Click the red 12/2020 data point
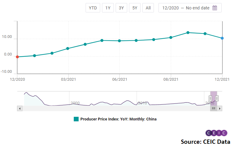The width and height of the screenshot is (231, 145). tap(17, 57)
